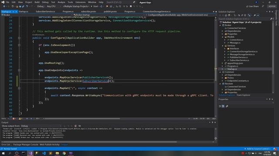
Task: Click Connected Services under Broker
Action: [x=236, y=28]
